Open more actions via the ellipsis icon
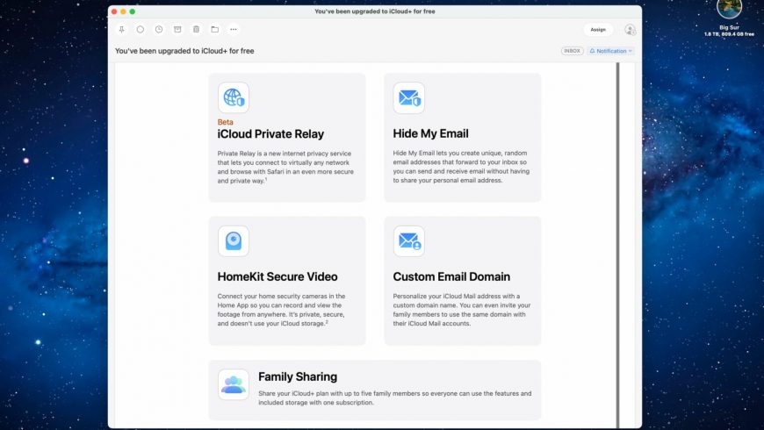 point(234,29)
